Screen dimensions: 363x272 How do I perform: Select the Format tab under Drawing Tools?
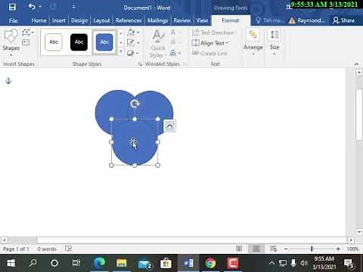[231, 20]
